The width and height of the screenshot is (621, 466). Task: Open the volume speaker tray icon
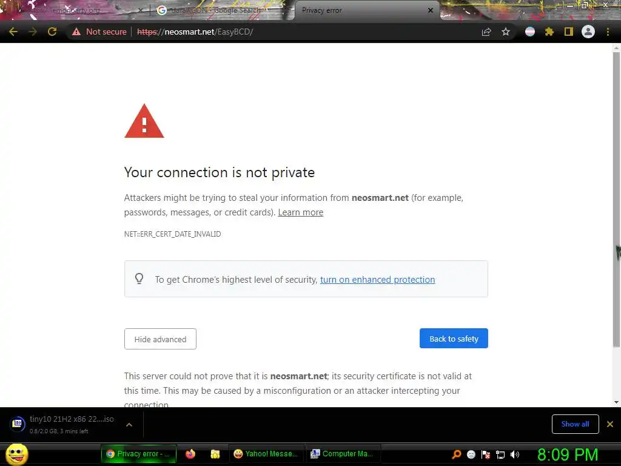pyautogui.click(x=515, y=454)
